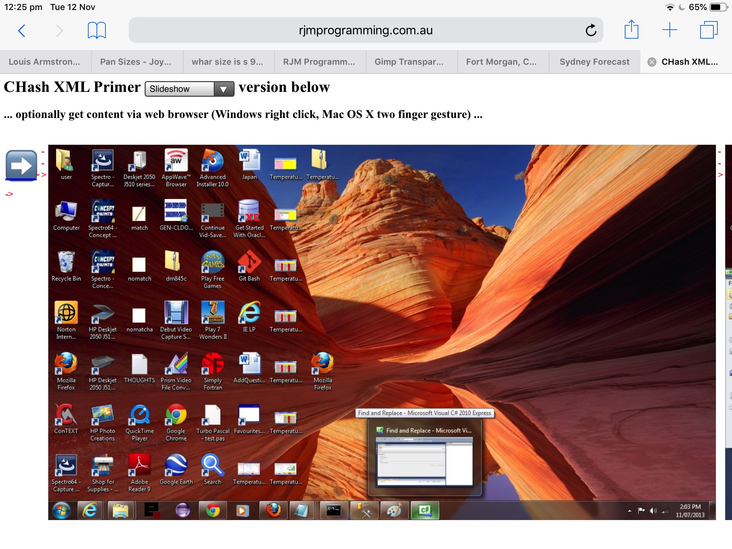Select the AppWave Browser icon
The width and height of the screenshot is (732, 549).
pos(176,168)
